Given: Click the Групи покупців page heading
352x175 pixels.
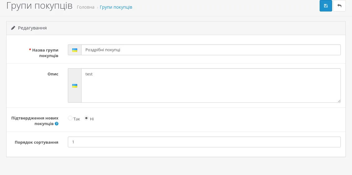Looking at the screenshot, I should tap(39, 6).
